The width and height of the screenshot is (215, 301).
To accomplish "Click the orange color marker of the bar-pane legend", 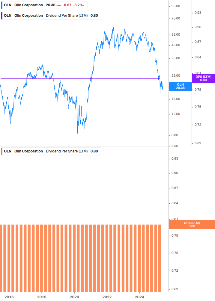I will click(x=2, y=151).
